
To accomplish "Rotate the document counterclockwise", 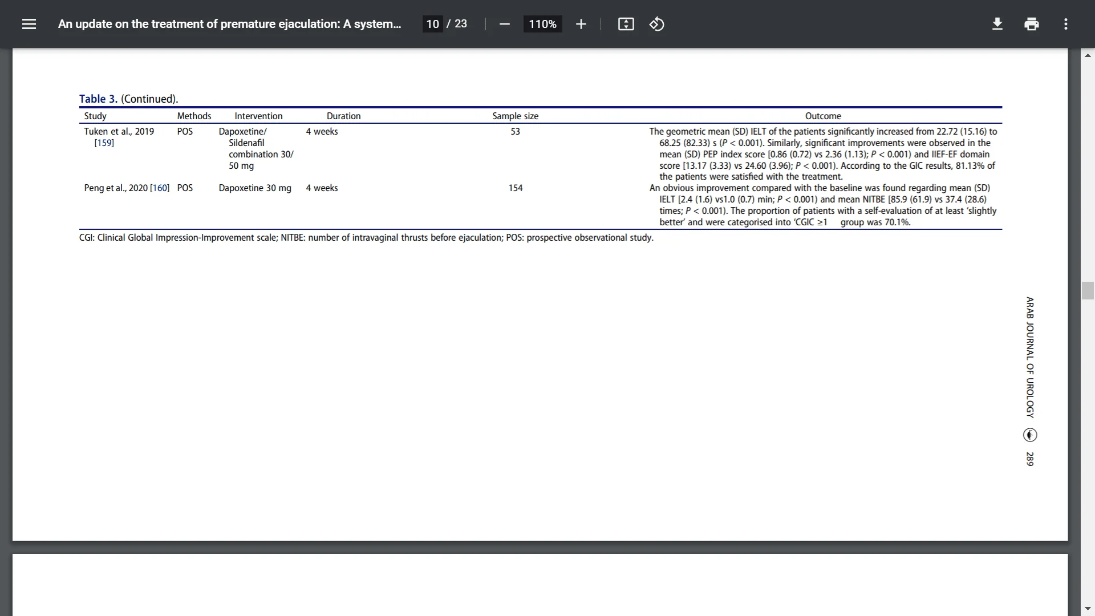I will click(656, 24).
